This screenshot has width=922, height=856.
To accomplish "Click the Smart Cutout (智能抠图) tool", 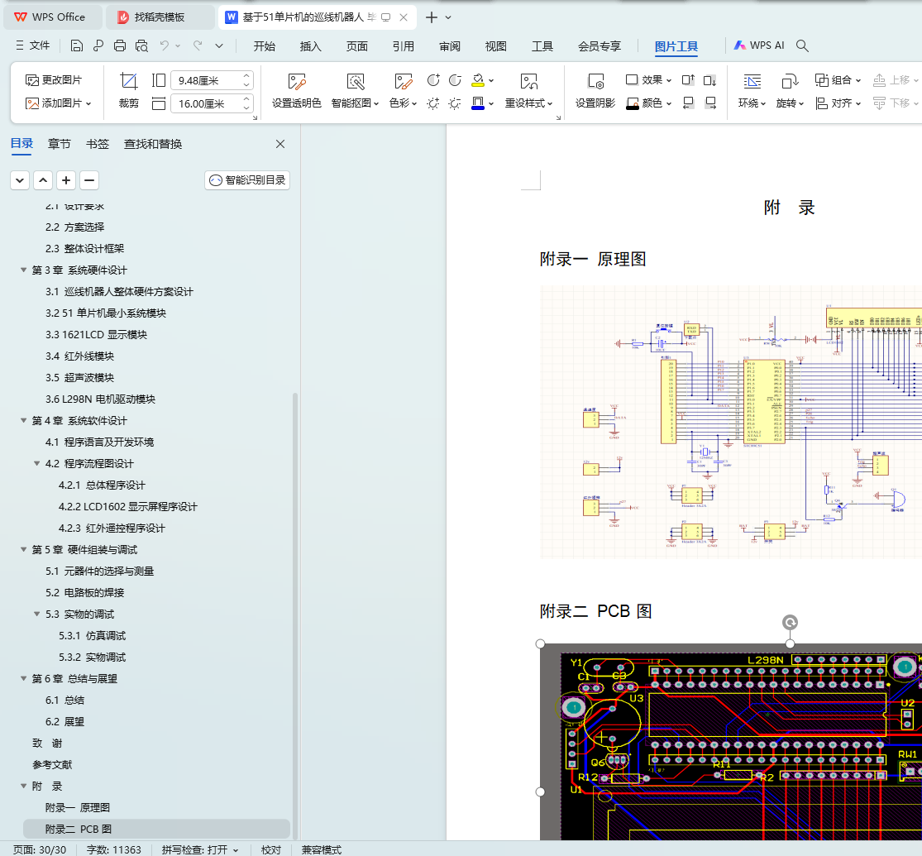I will tap(356, 91).
